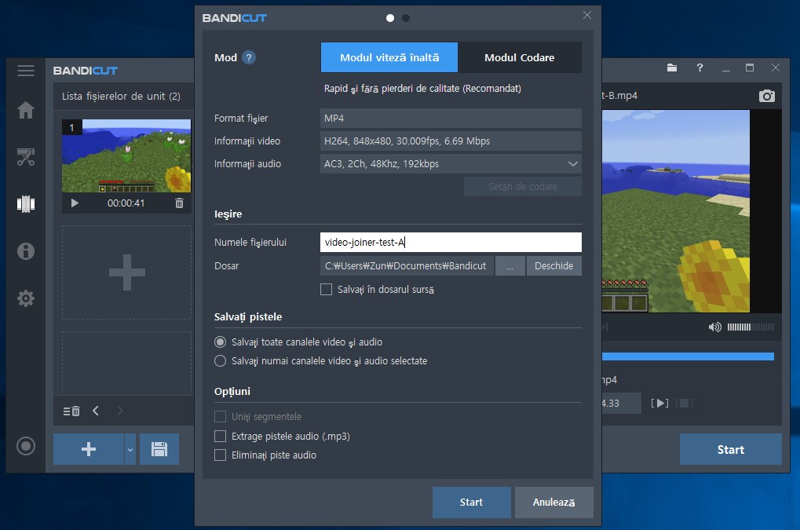
Task: Open the Cut mode scissors icon
Action: (x=25, y=157)
